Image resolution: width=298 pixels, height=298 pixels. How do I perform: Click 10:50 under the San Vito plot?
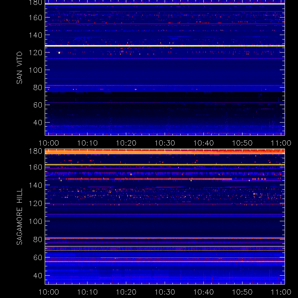pos(242,143)
